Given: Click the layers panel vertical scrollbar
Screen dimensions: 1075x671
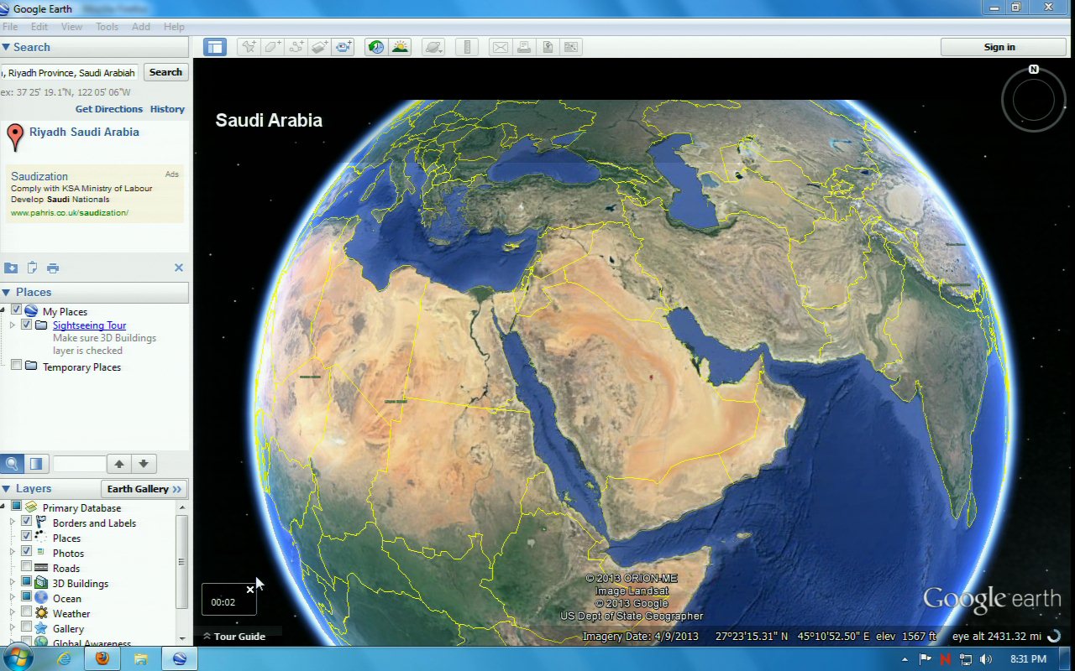Looking at the screenshot, I should [x=181, y=562].
